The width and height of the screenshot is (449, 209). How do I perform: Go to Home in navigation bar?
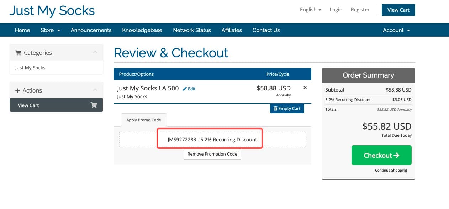coord(22,30)
